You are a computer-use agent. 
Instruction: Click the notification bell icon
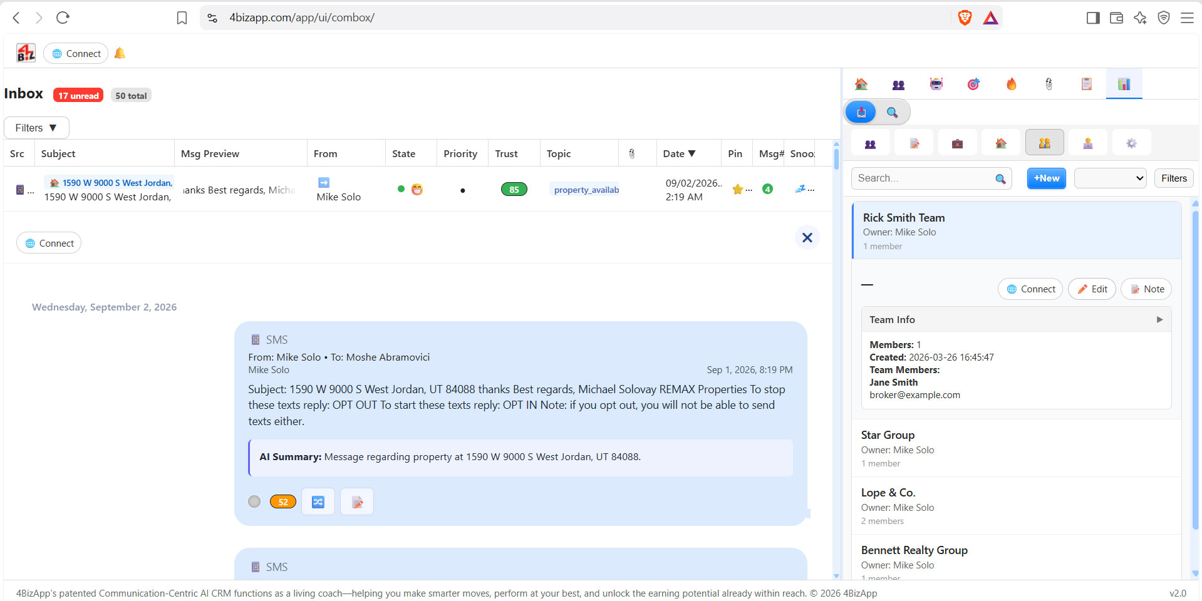(120, 53)
